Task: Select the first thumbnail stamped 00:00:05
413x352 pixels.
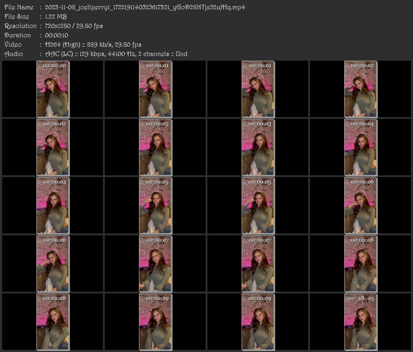Action: tap(156, 205)
